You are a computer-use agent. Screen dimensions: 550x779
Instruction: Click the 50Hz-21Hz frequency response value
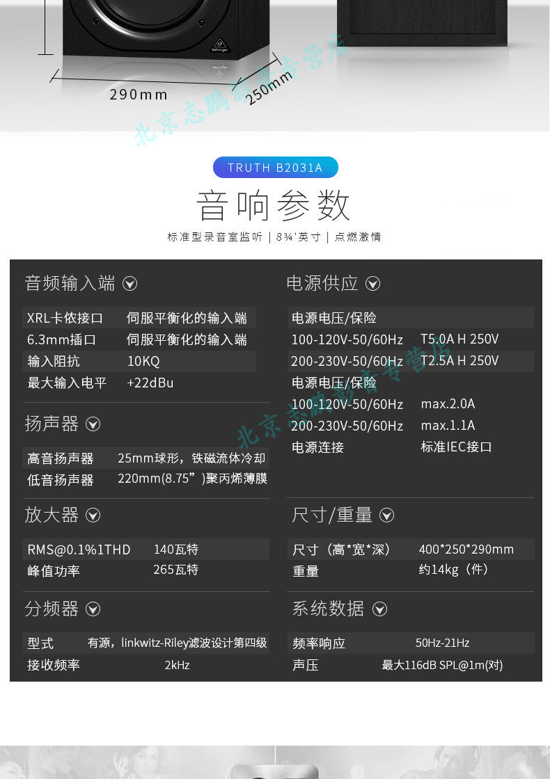(443, 643)
